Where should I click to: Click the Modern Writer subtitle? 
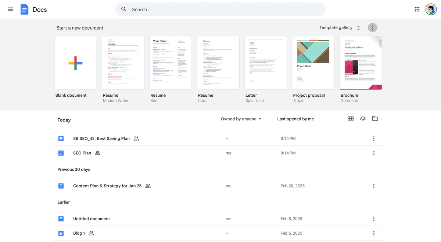tap(116, 101)
